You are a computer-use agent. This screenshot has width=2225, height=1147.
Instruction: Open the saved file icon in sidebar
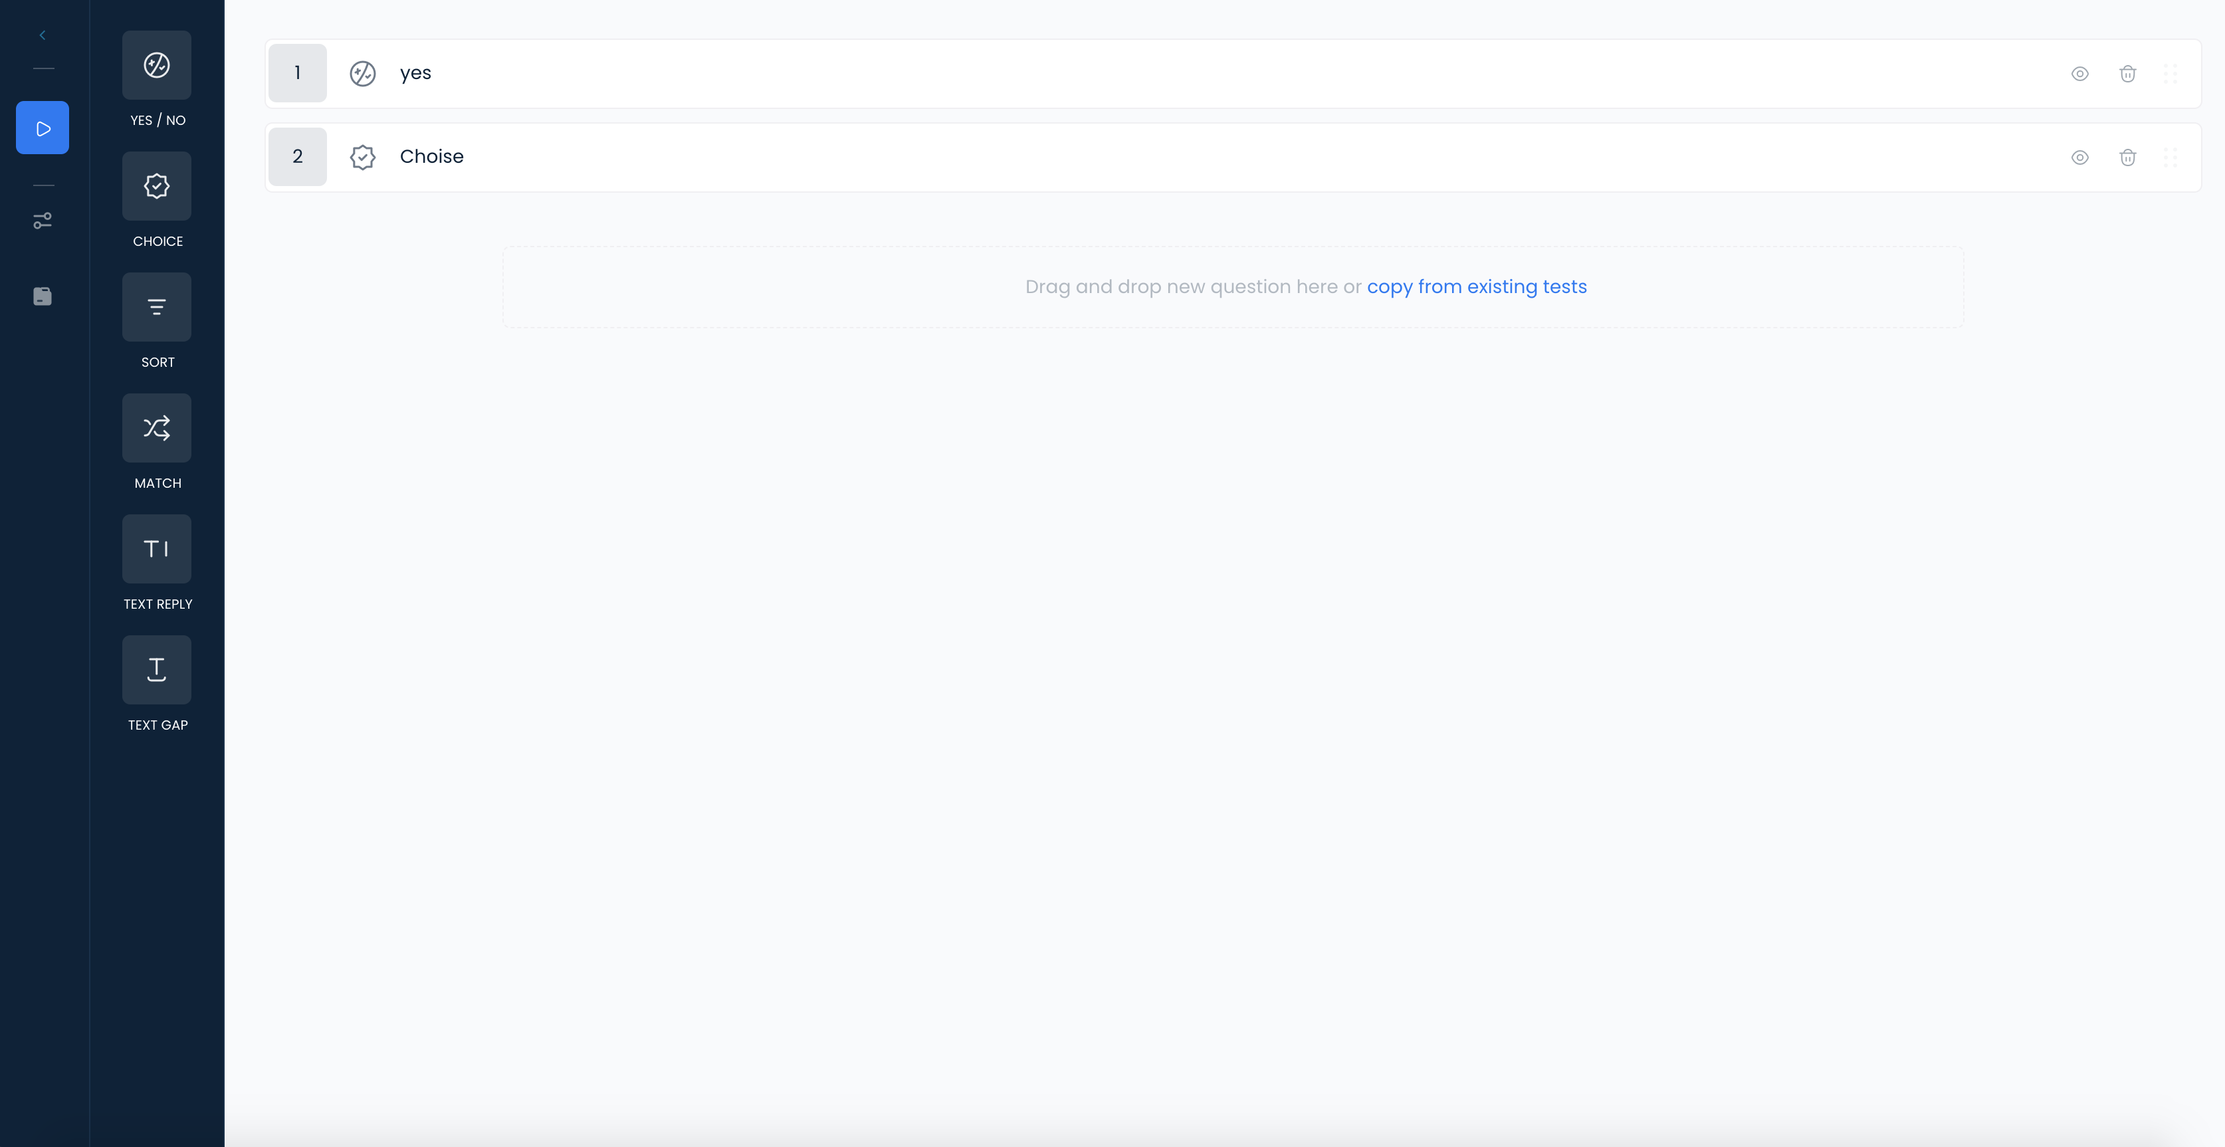coord(43,297)
